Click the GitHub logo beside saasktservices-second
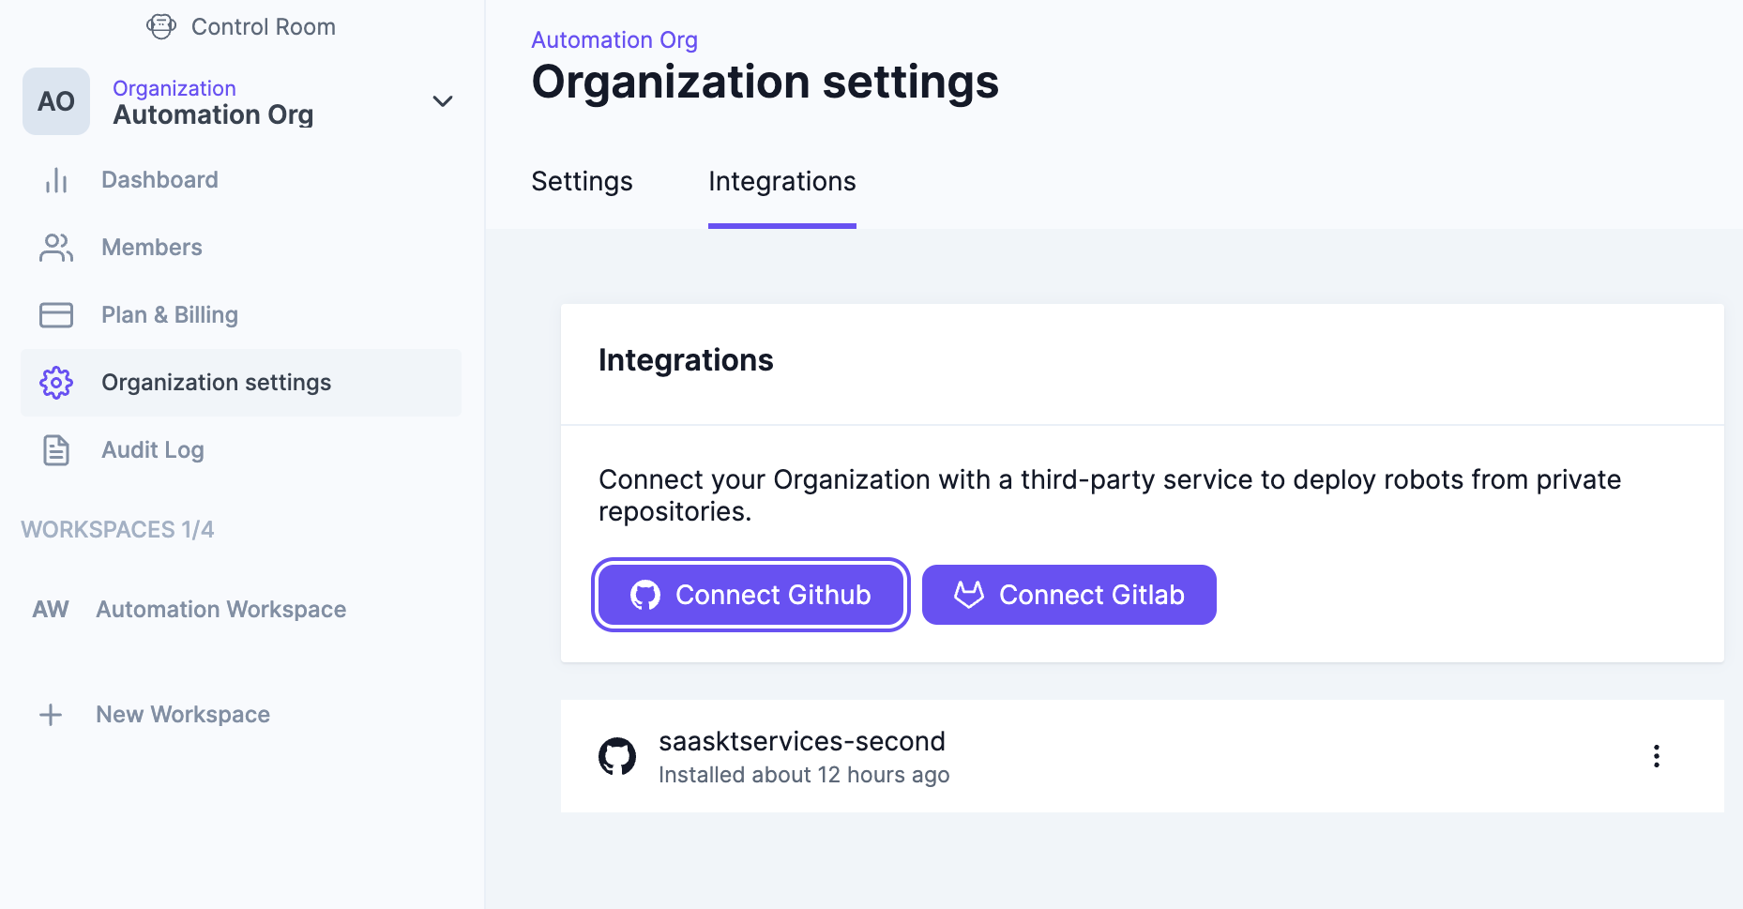Screen dimensions: 1743x909 click(x=617, y=756)
